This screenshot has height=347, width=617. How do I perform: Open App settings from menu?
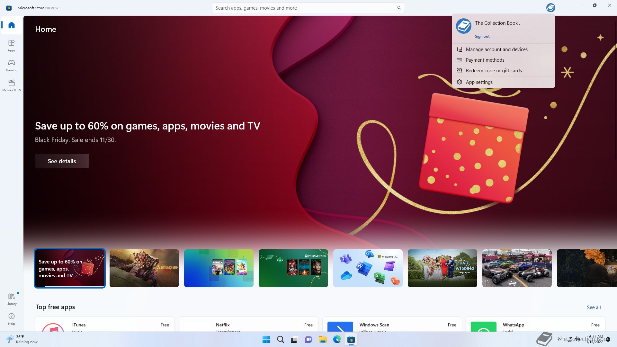[x=503, y=82]
